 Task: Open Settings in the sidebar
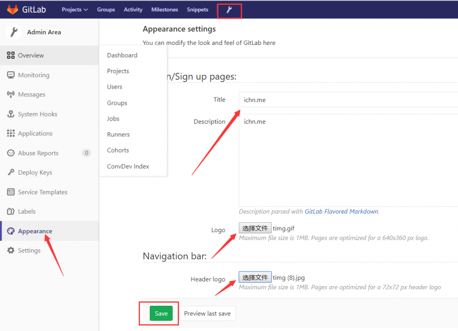49,250
